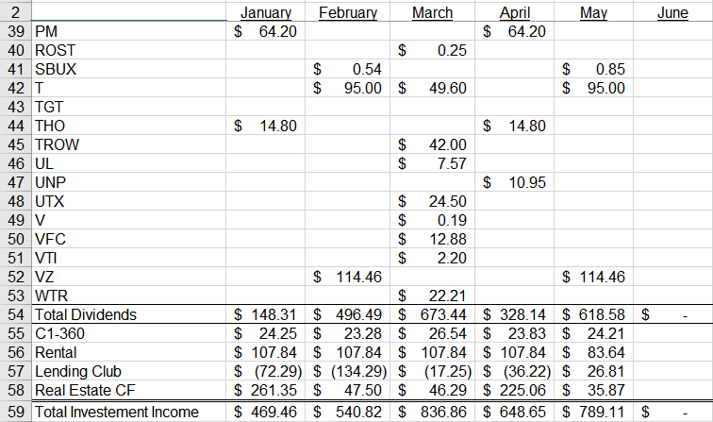Click V March value 0.19
713x422 pixels.
pos(432,220)
